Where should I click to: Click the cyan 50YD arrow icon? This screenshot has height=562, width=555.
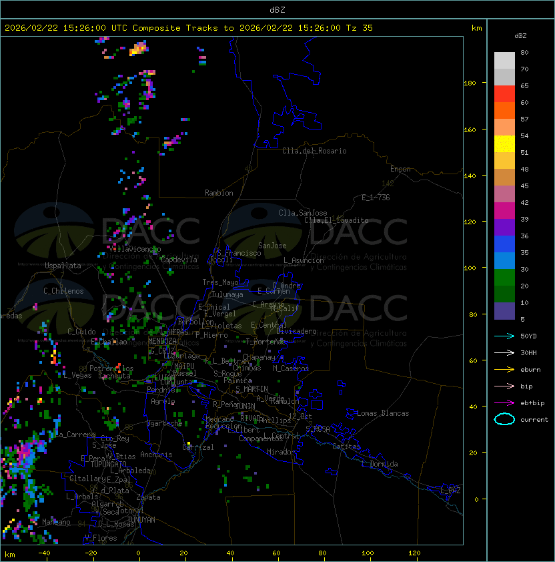pyautogui.click(x=504, y=336)
